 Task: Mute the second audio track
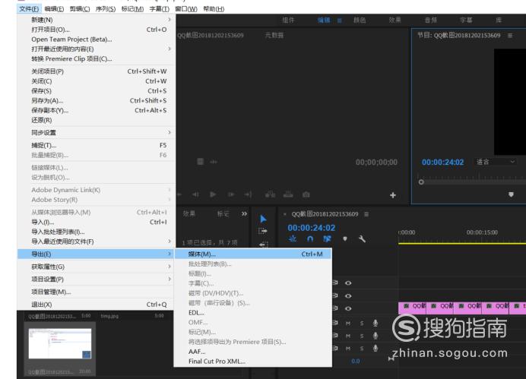coord(348,336)
